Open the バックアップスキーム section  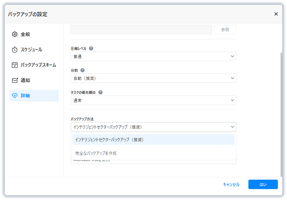point(38,65)
